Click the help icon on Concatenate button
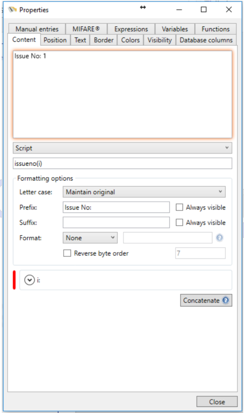244x413 pixels. pos(226,300)
